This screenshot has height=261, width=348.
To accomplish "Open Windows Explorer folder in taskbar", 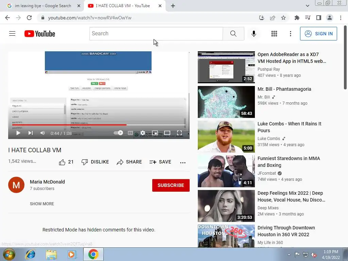I will 51,254.
